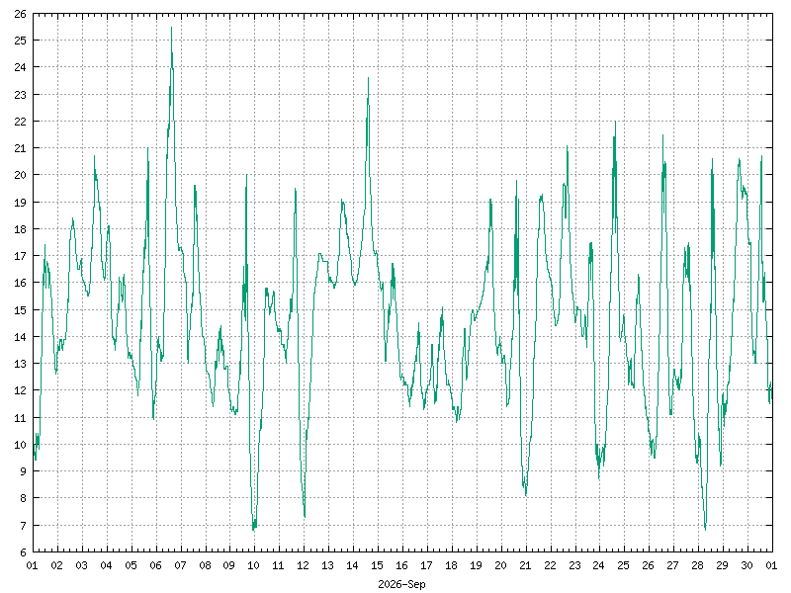791x593 pixels.
Task: Click x-axis date label '25'
Action: pos(624,565)
